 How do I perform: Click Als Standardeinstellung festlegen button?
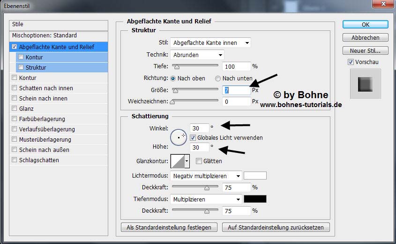coord(169,227)
